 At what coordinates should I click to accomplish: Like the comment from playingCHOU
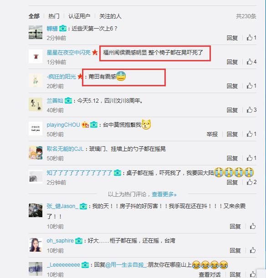tap(251, 134)
